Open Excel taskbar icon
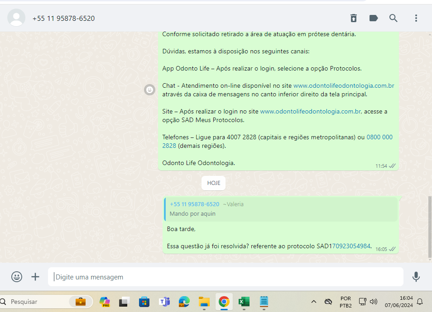Image resolution: width=432 pixels, height=312 pixels. coord(244,302)
